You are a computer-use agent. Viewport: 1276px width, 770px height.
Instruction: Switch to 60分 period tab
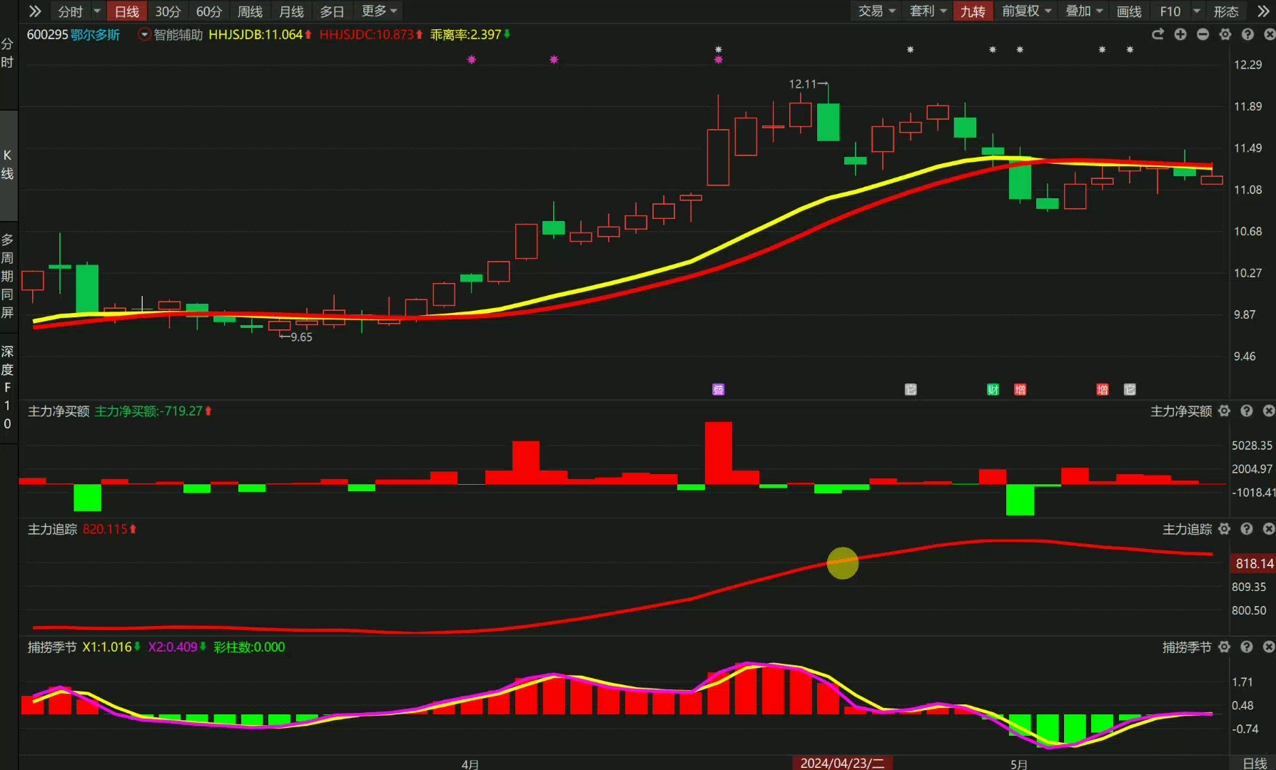[x=209, y=11]
